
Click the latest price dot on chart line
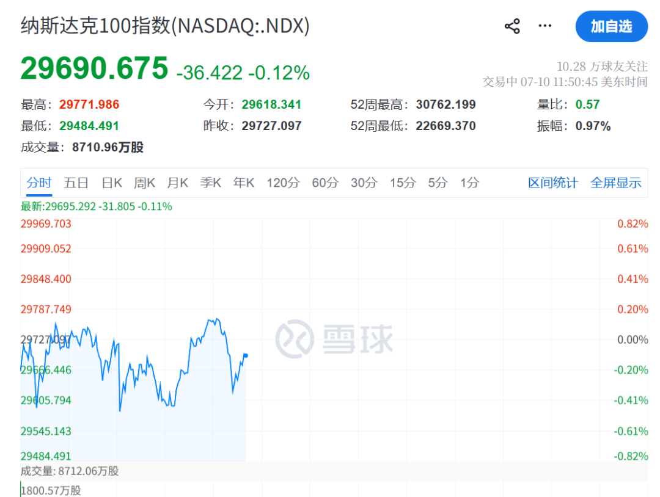click(x=246, y=356)
